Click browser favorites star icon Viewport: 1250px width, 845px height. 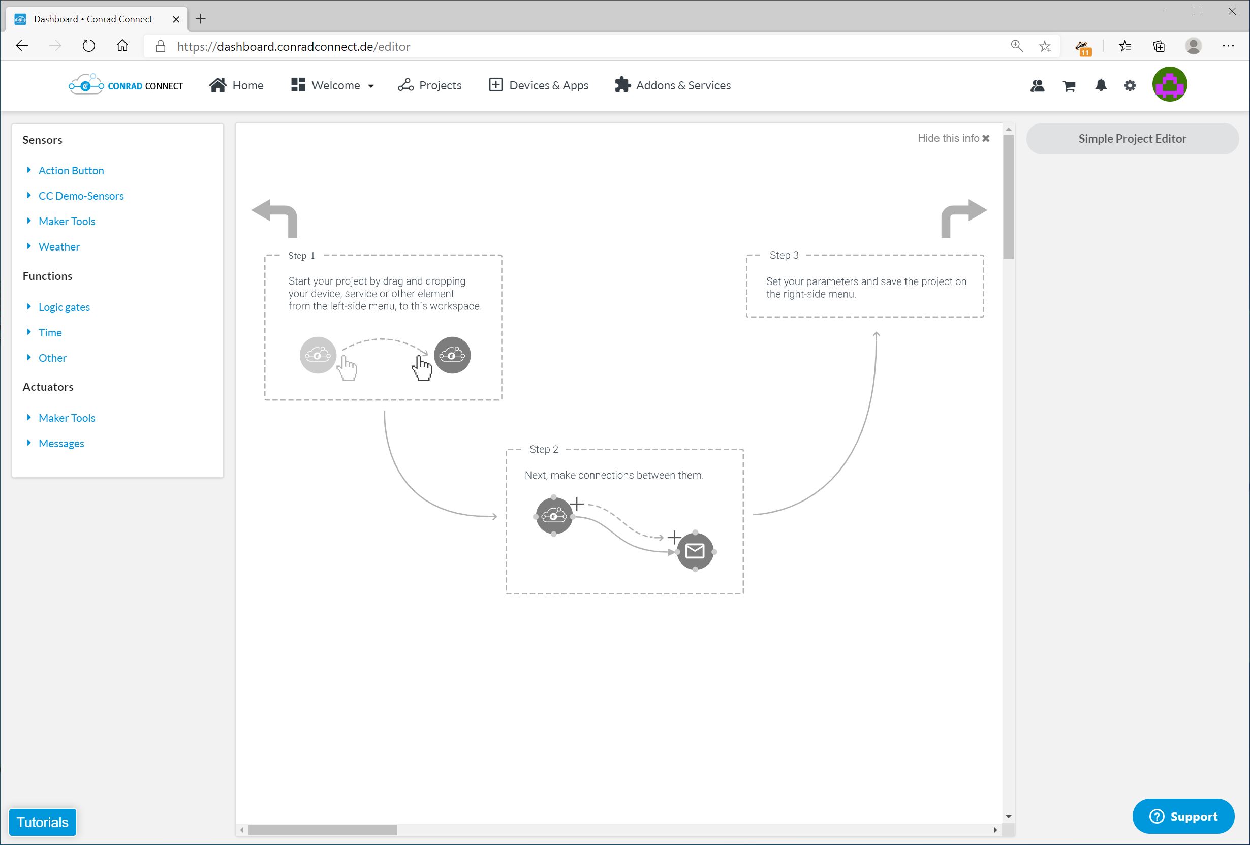pyautogui.click(x=1045, y=46)
